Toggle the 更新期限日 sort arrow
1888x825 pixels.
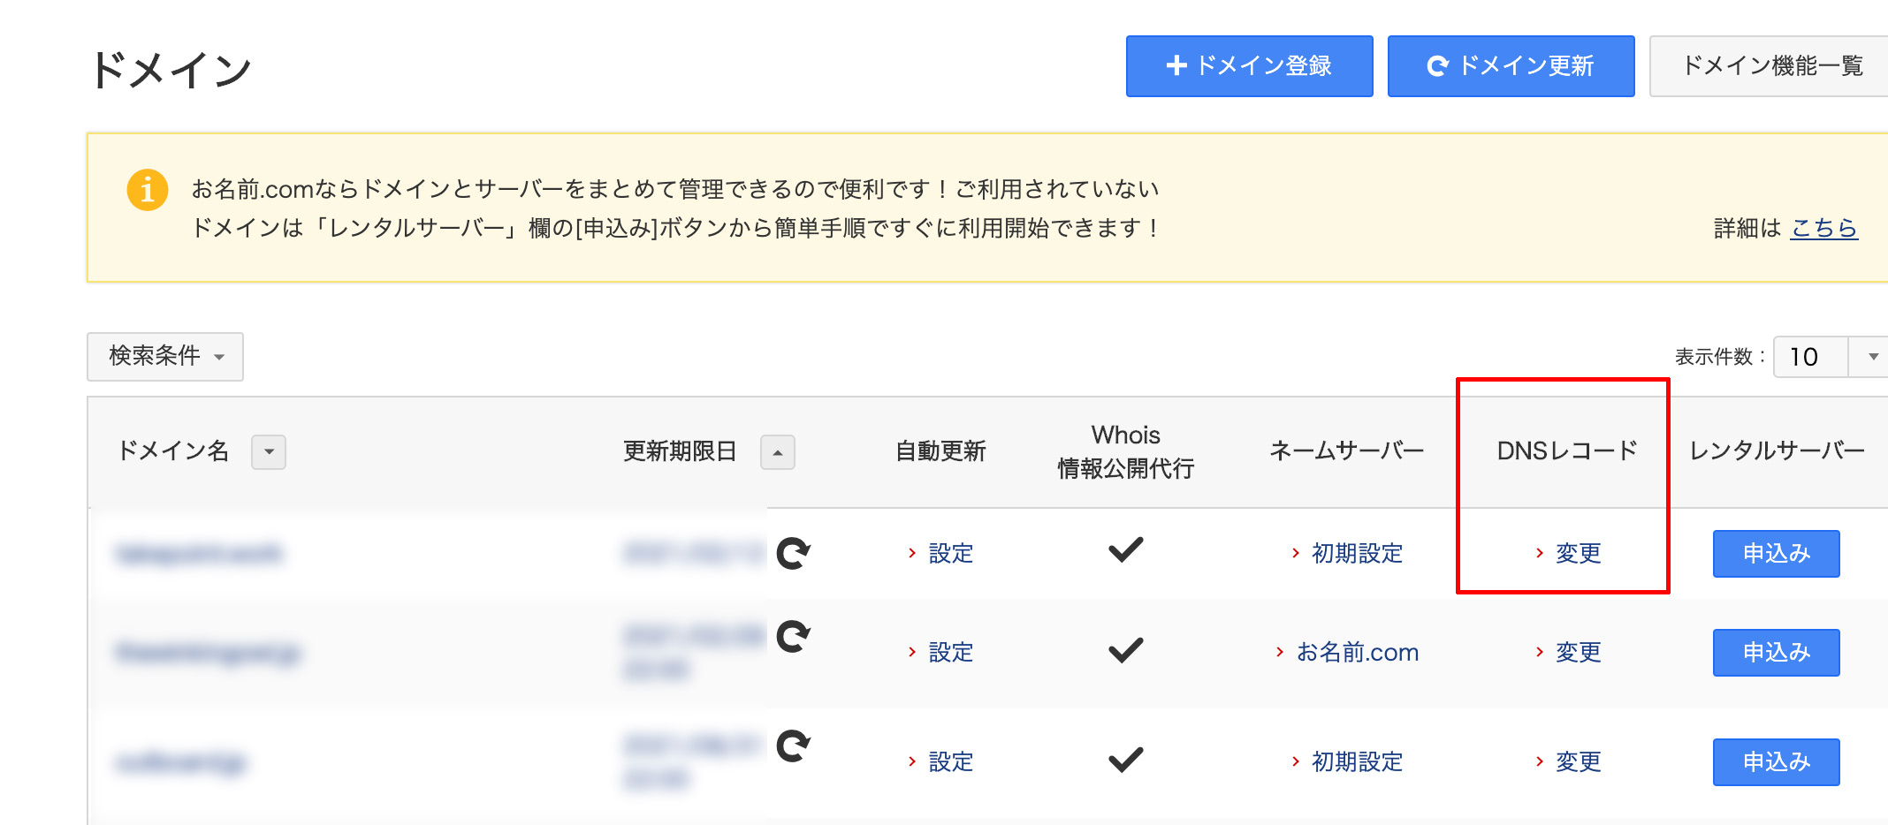[778, 452]
